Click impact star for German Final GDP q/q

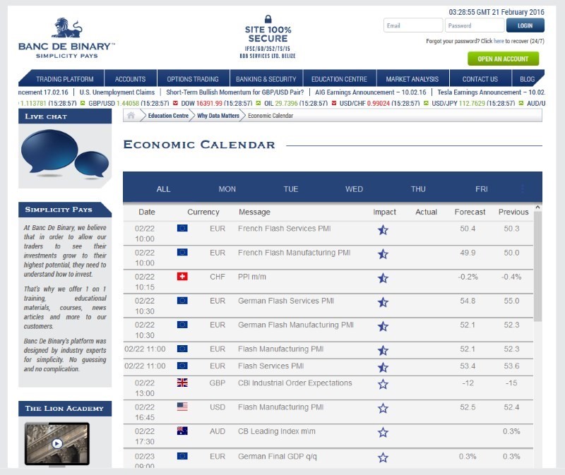(383, 458)
